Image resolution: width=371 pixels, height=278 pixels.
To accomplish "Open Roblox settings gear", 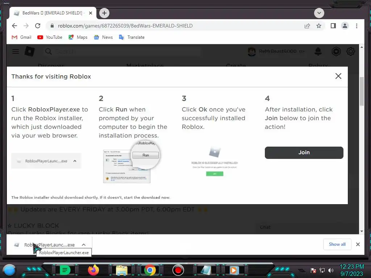I will 351,51.
